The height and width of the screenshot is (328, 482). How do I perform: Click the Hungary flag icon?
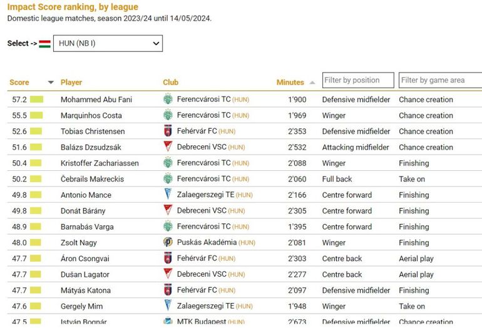[44, 44]
